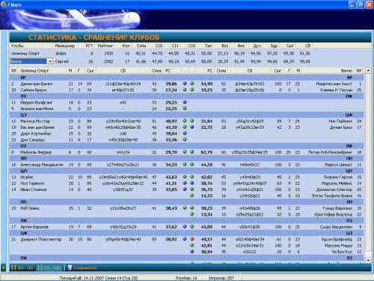
Task: Toggle the highlighted second positions filter button
Action: 49,268
